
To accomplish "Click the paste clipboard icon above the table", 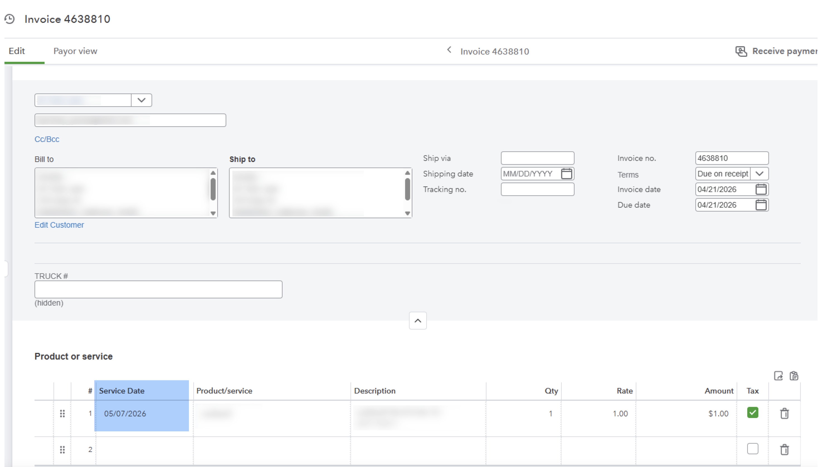I will 794,376.
